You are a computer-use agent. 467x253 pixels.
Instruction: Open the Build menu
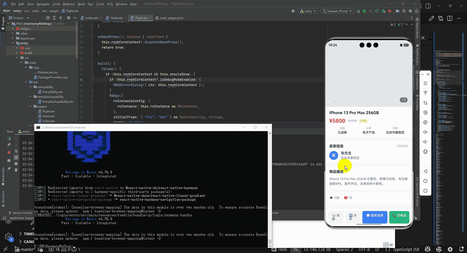coord(81,4)
